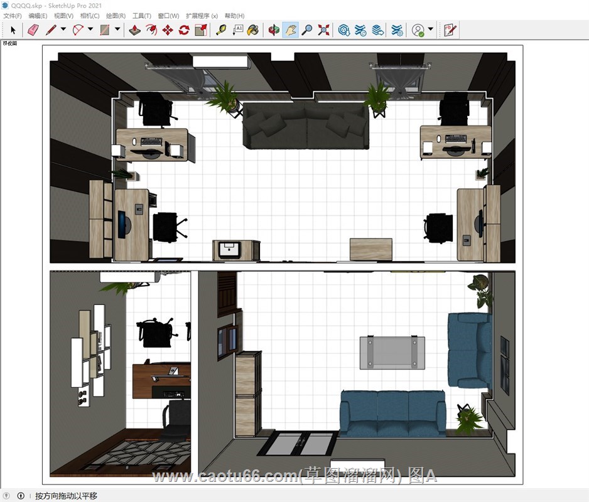Image resolution: width=589 pixels, height=502 pixels.
Task: Click the status bar info circle icon
Action: [21, 496]
